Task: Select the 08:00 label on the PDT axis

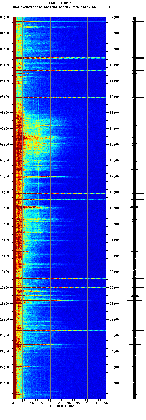Action: 5,145
